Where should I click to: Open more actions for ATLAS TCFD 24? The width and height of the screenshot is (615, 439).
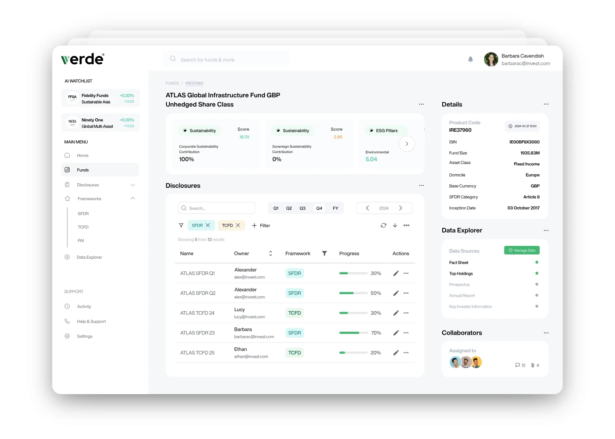coord(406,313)
